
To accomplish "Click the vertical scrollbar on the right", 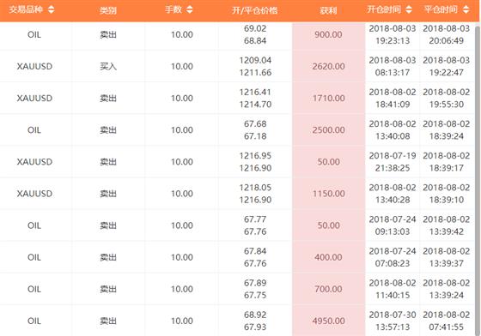I will [478, 179].
